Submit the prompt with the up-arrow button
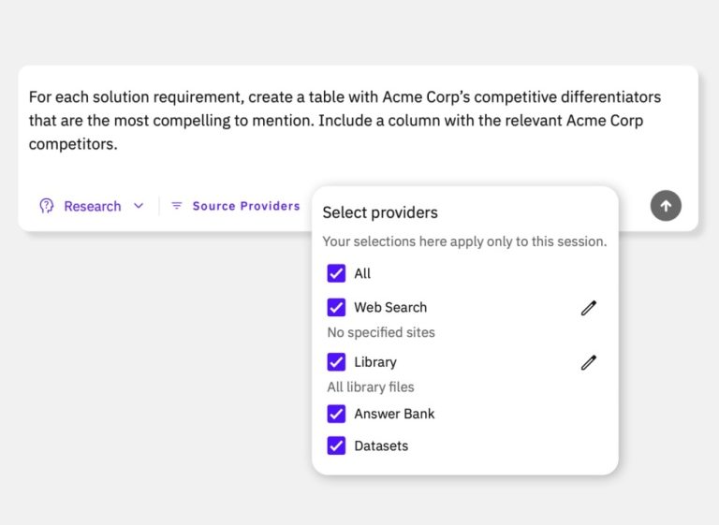The height and width of the screenshot is (525, 719). pos(666,206)
